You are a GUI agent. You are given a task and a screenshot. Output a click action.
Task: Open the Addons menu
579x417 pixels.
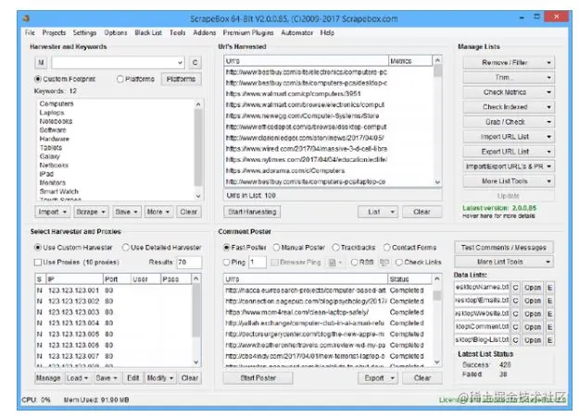pos(204,32)
